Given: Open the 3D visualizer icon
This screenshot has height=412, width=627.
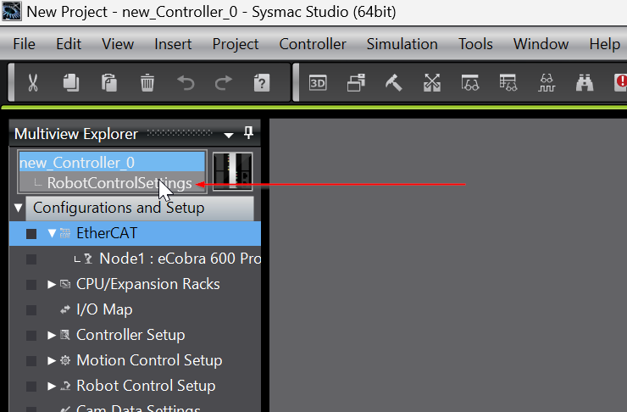Looking at the screenshot, I should [318, 83].
